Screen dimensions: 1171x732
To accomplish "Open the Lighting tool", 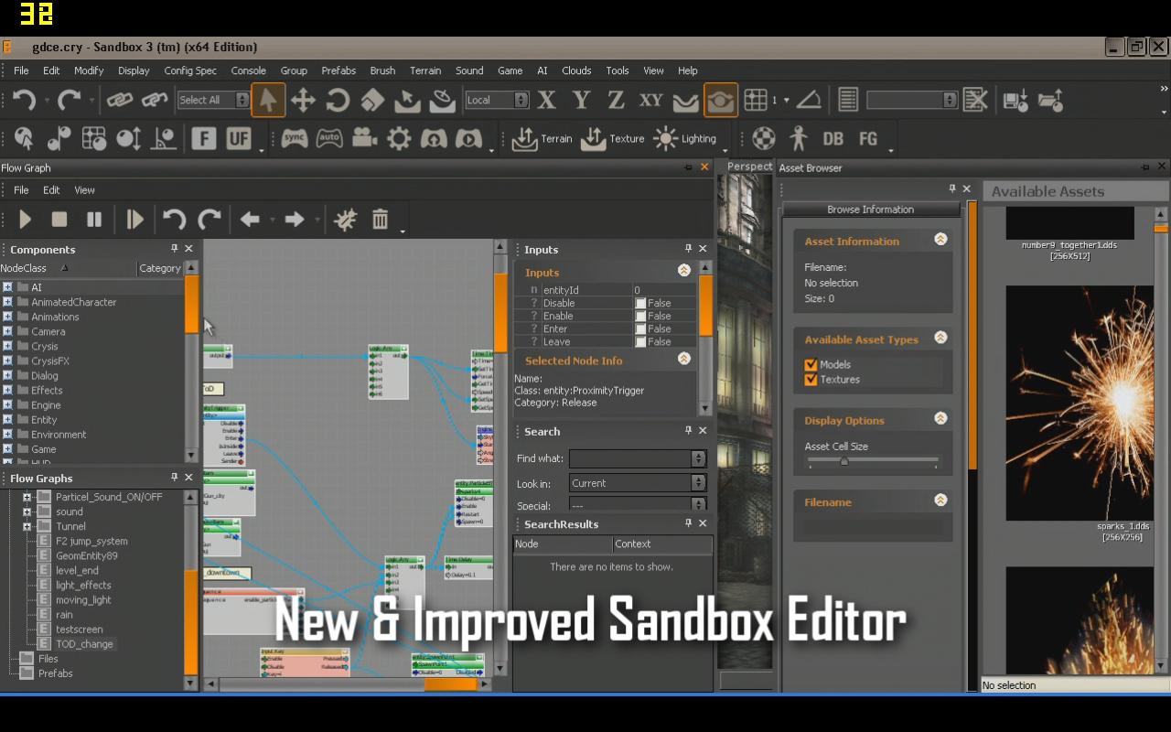I will pyautogui.click(x=685, y=138).
